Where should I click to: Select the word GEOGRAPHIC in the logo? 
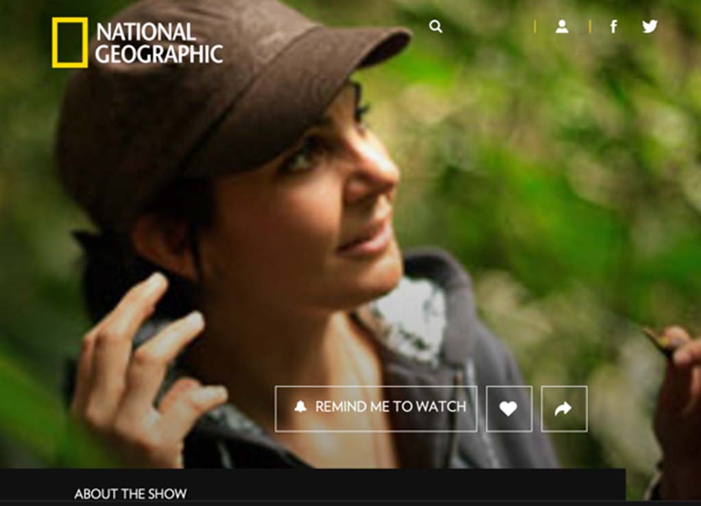[158, 54]
